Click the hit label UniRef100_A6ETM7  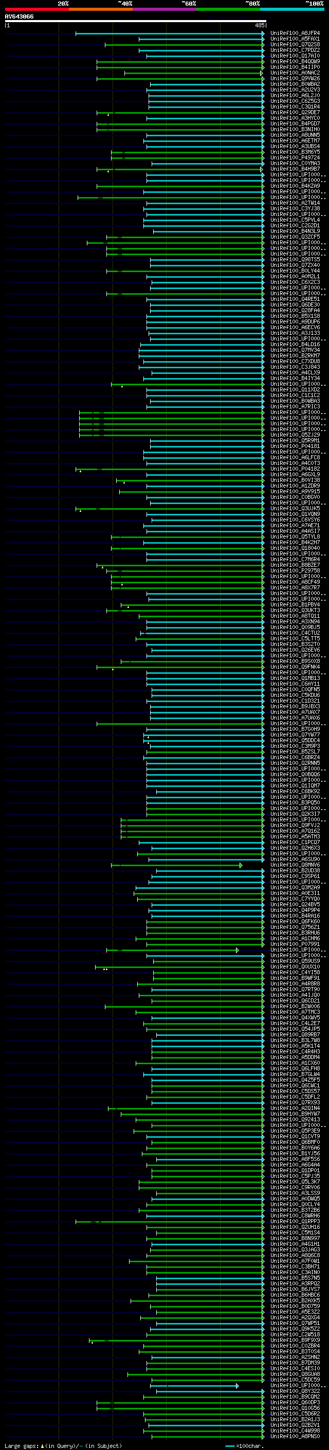pyautogui.click(x=295, y=141)
